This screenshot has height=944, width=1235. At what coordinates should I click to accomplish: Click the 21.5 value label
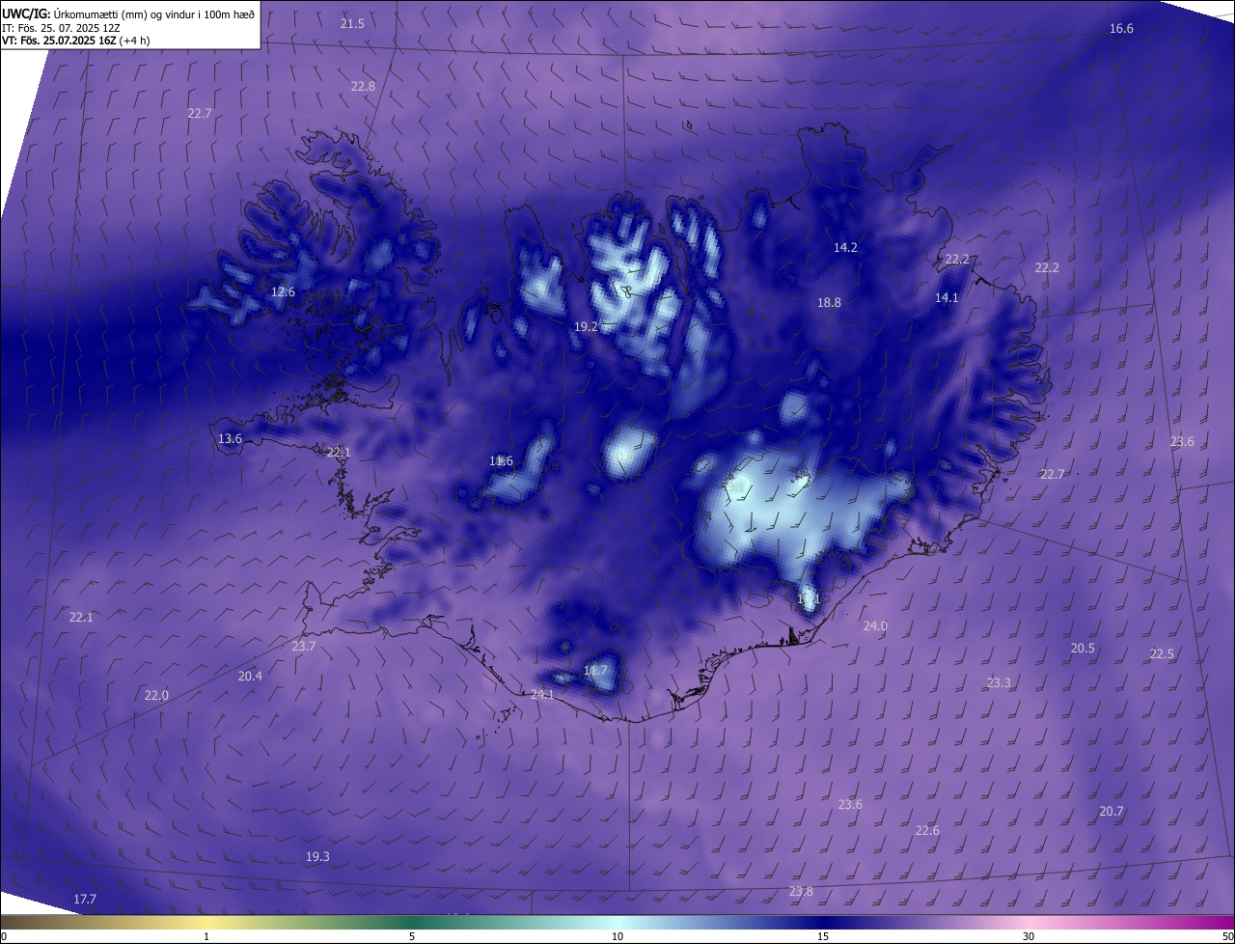(352, 23)
